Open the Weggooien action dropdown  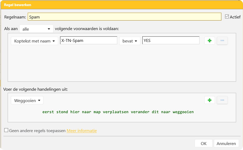pyautogui.click(x=27, y=100)
